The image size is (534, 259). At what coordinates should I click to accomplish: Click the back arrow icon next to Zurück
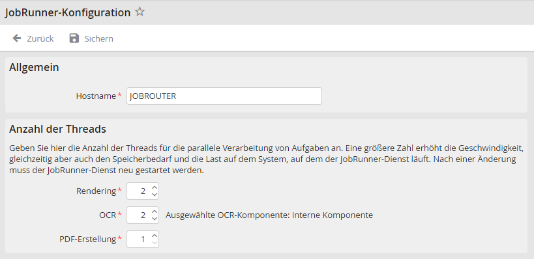click(x=17, y=38)
